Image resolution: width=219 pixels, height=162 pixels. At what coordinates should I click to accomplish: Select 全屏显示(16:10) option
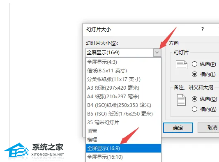(x=123, y=157)
